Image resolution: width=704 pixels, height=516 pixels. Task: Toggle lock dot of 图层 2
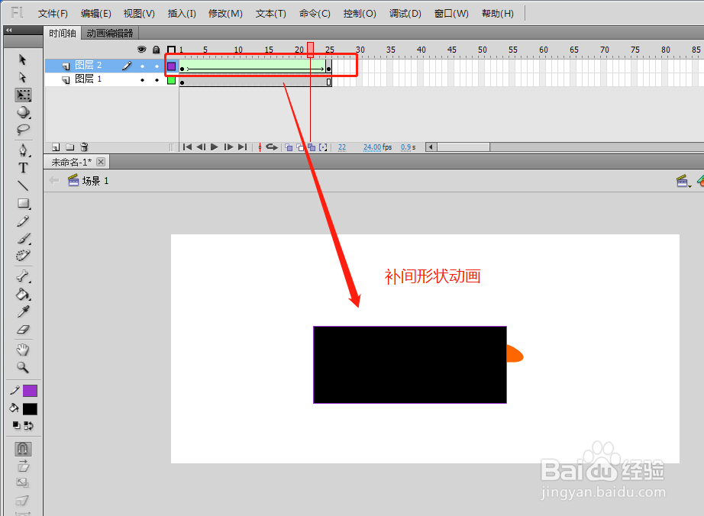[x=157, y=66]
